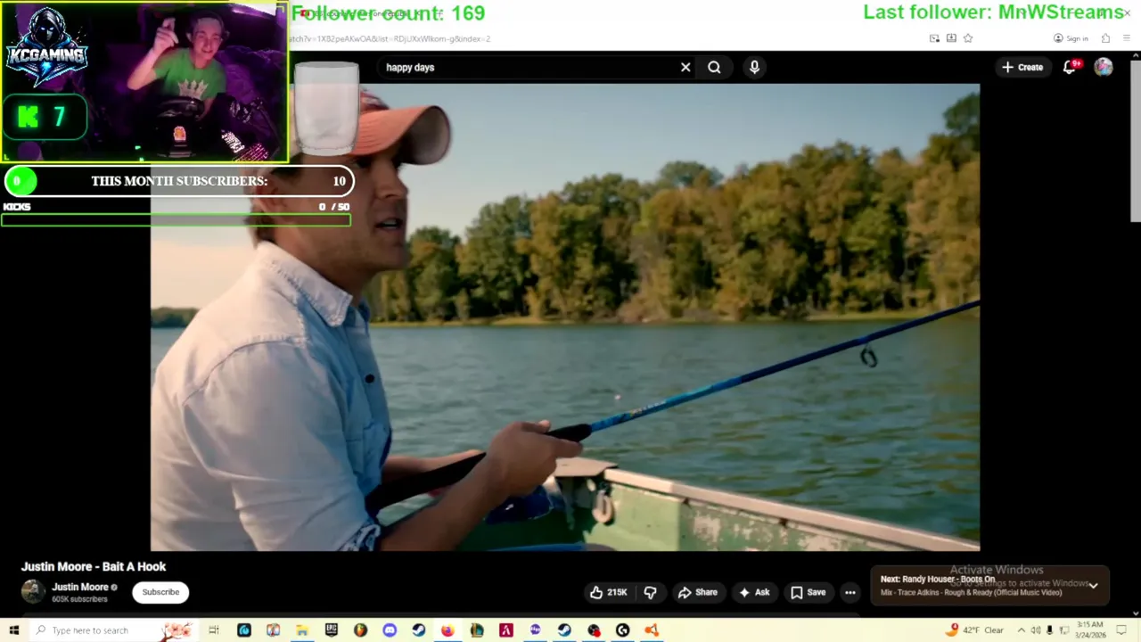Image resolution: width=1141 pixels, height=642 pixels.
Task: Open Discord from the taskbar
Action: 390,630
